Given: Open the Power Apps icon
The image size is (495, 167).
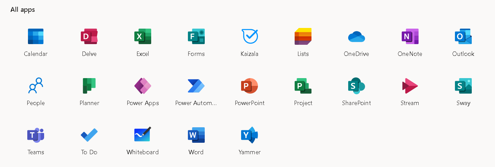Looking at the screenshot, I should (143, 86).
